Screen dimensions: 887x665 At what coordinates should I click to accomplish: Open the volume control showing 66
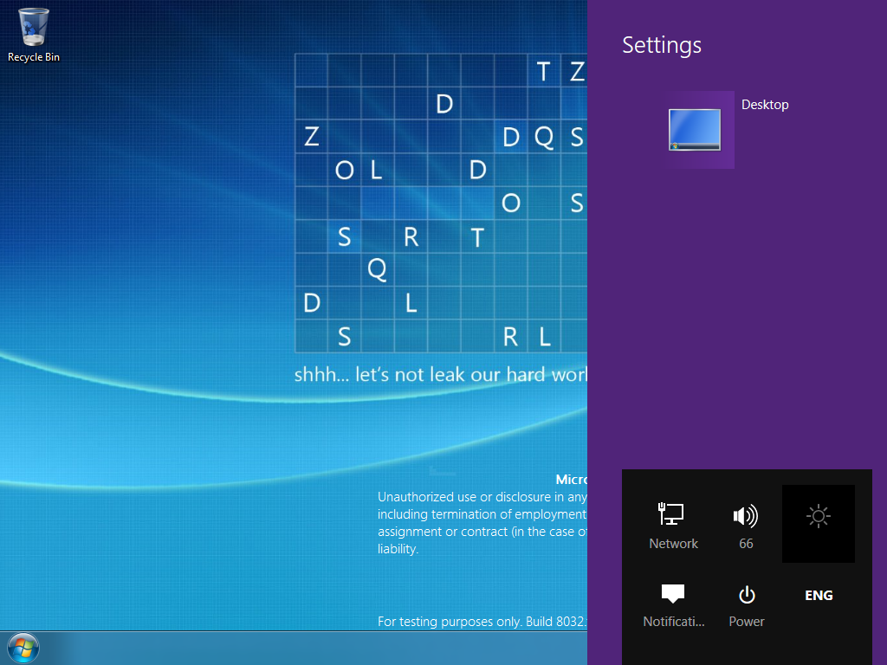pos(746,525)
